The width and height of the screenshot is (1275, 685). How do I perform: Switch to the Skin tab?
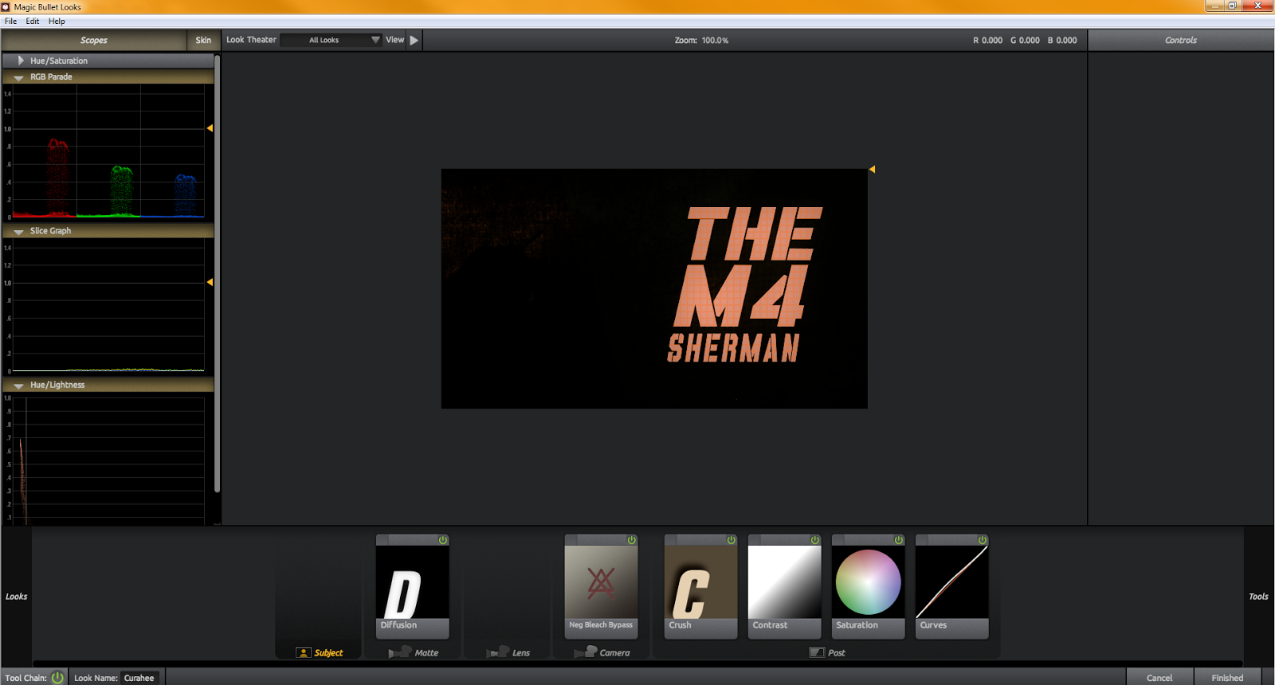203,40
